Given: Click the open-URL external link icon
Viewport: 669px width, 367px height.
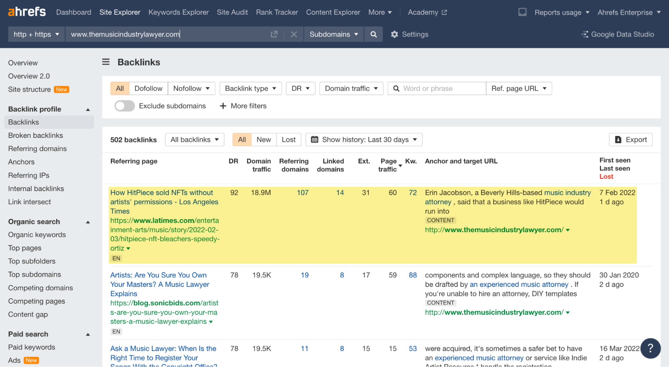Looking at the screenshot, I should tap(274, 34).
